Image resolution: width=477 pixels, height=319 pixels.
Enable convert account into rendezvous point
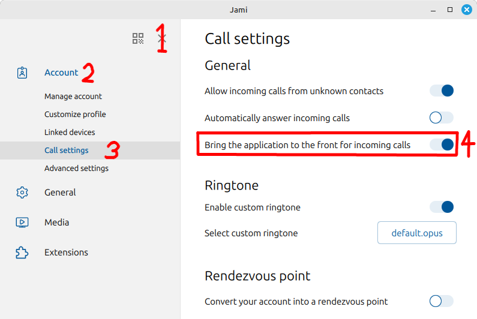(x=442, y=302)
